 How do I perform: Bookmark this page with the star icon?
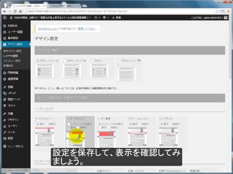tap(217, 11)
